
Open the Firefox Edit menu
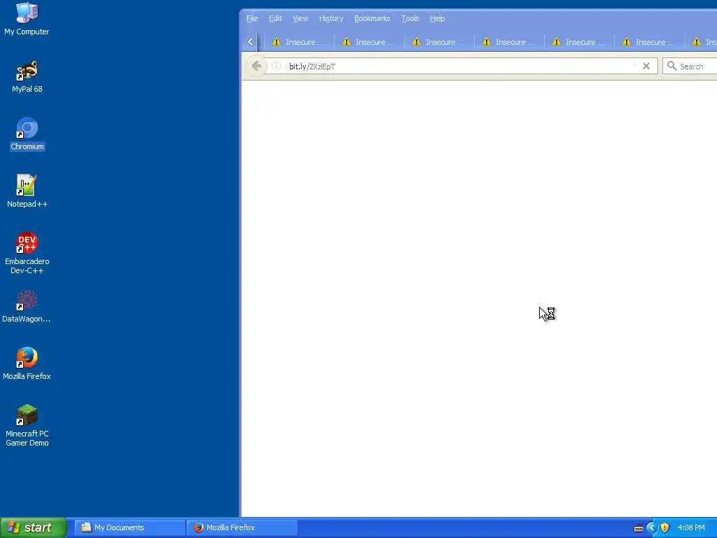click(275, 18)
